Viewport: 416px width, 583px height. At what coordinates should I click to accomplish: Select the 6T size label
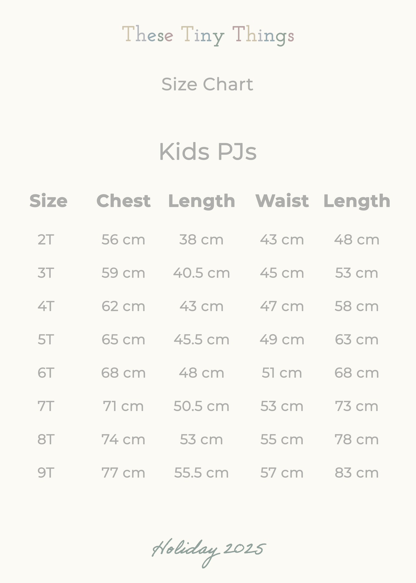pyautogui.click(x=46, y=373)
